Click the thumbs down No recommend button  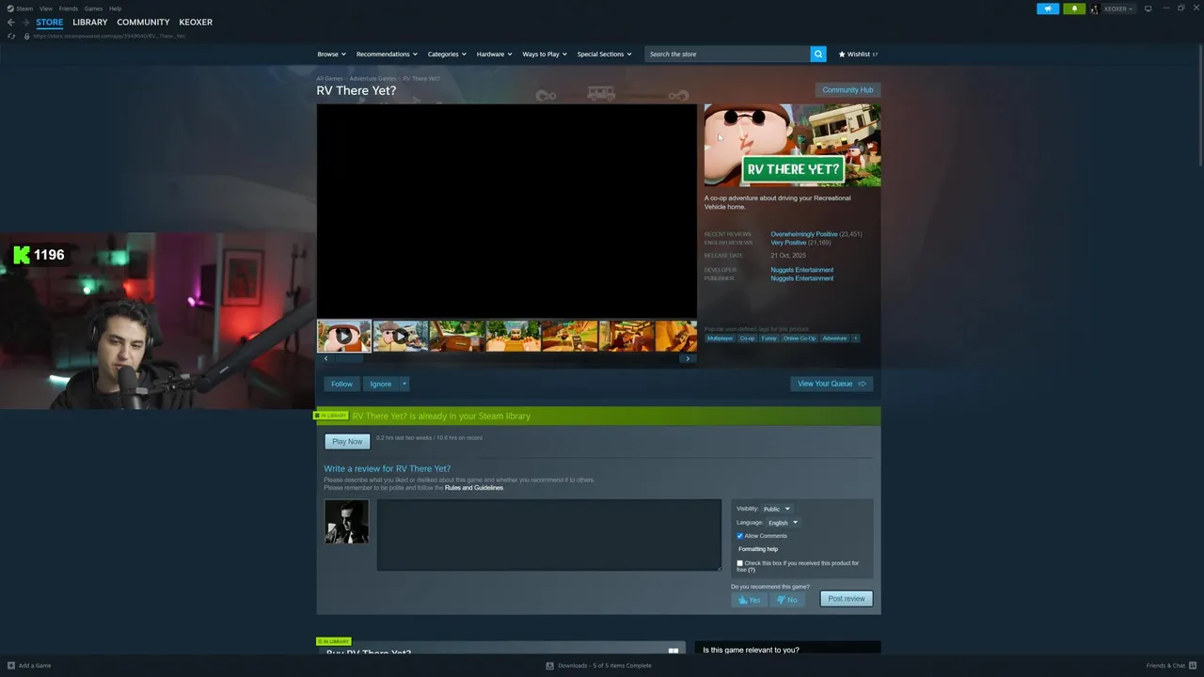pyautogui.click(x=787, y=600)
